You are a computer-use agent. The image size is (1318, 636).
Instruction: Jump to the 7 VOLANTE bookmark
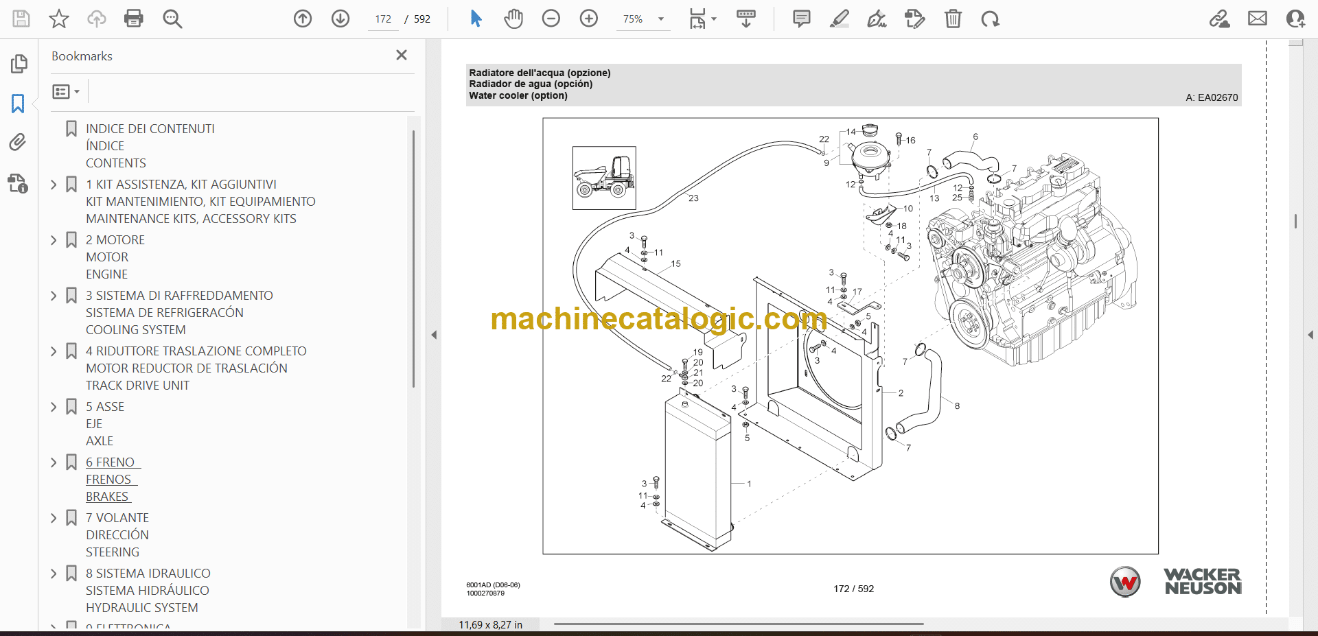[117, 534]
